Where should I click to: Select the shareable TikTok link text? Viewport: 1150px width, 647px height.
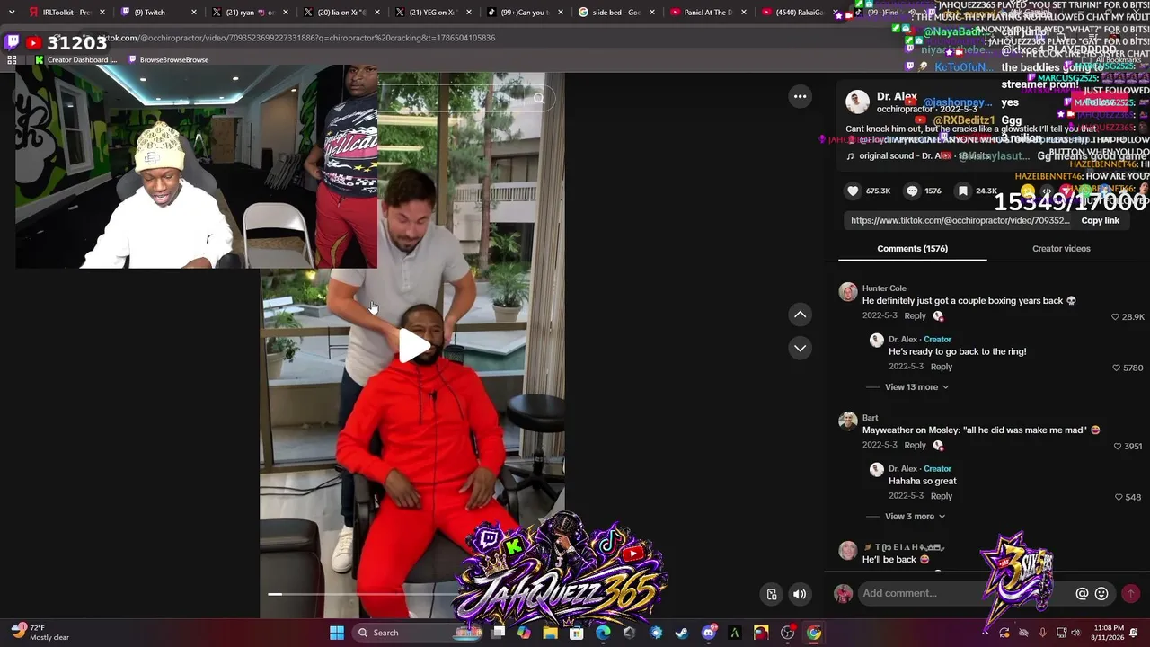960,220
